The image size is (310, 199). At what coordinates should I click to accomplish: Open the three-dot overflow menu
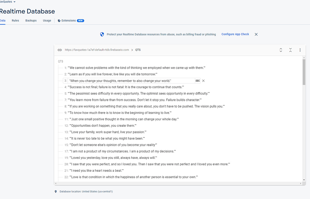(x=300, y=50)
